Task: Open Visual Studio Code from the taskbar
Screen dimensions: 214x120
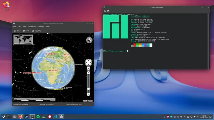Action: pyautogui.click(x=56, y=117)
